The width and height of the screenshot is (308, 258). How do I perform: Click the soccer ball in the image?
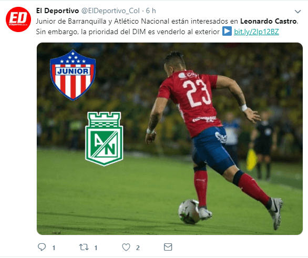point(189,212)
